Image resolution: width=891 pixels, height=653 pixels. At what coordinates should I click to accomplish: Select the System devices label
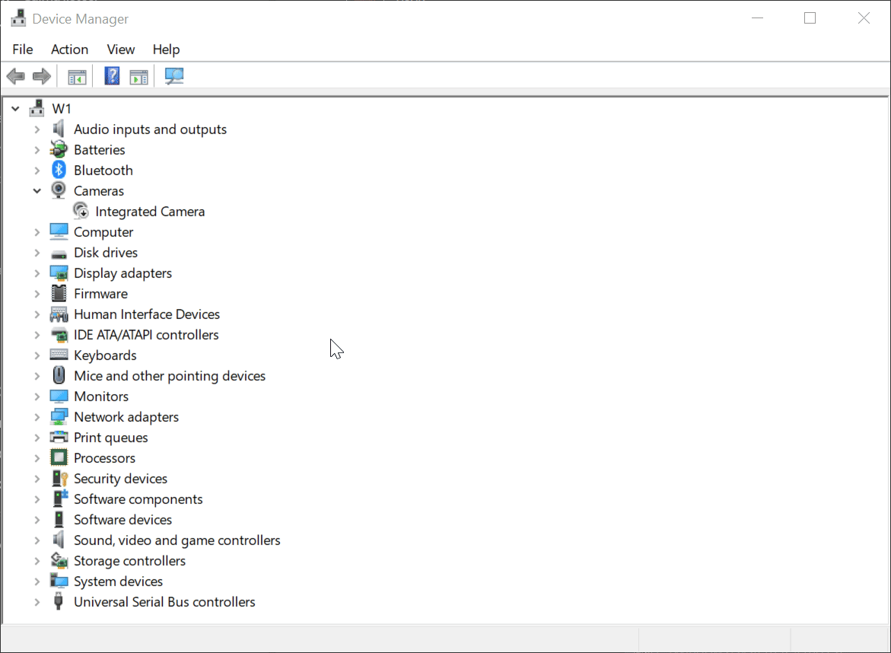tap(118, 581)
